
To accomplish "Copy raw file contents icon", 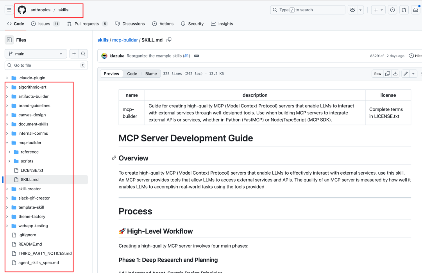I will coord(387,73).
